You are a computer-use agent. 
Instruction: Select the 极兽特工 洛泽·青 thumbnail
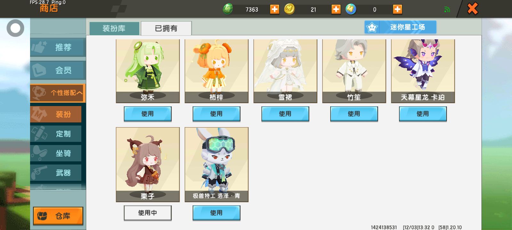point(216,165)
